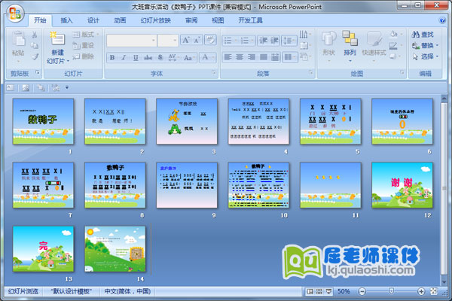Click the Office button orb
Image resolution: width=452 pixels, height=301 pixels.
pos(15,14)
